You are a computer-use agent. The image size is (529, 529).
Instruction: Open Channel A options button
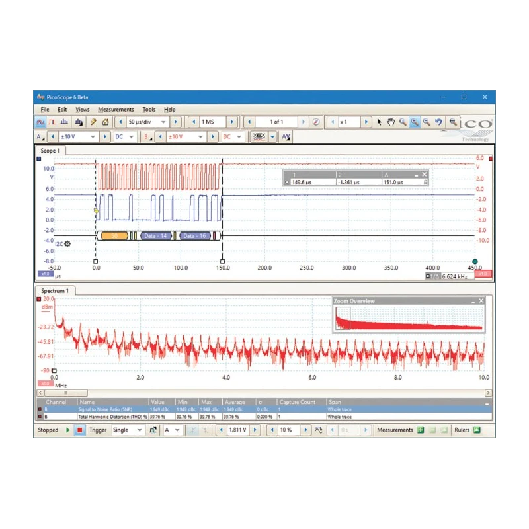(x=40, y=137)
